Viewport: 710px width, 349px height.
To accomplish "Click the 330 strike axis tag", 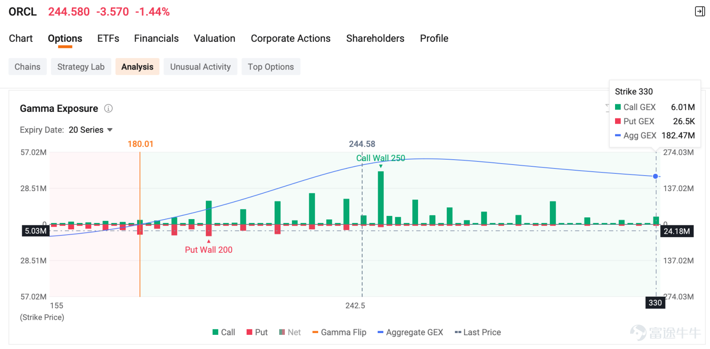I will click(x=655, y=303).
